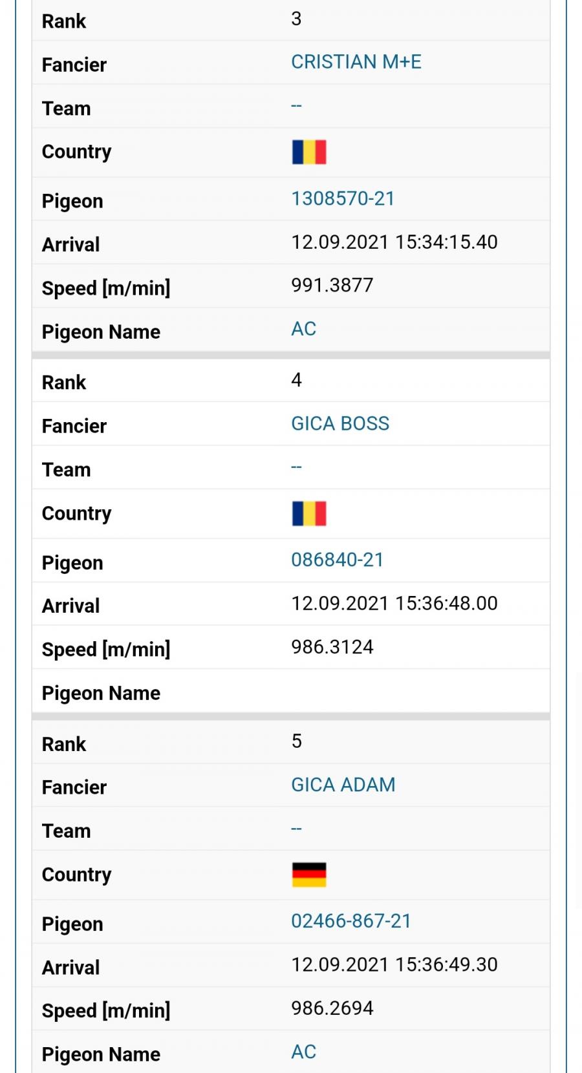Select speed value 991.3877
The width and height of the screenshot is (582, 1073).
click(332, 286)
